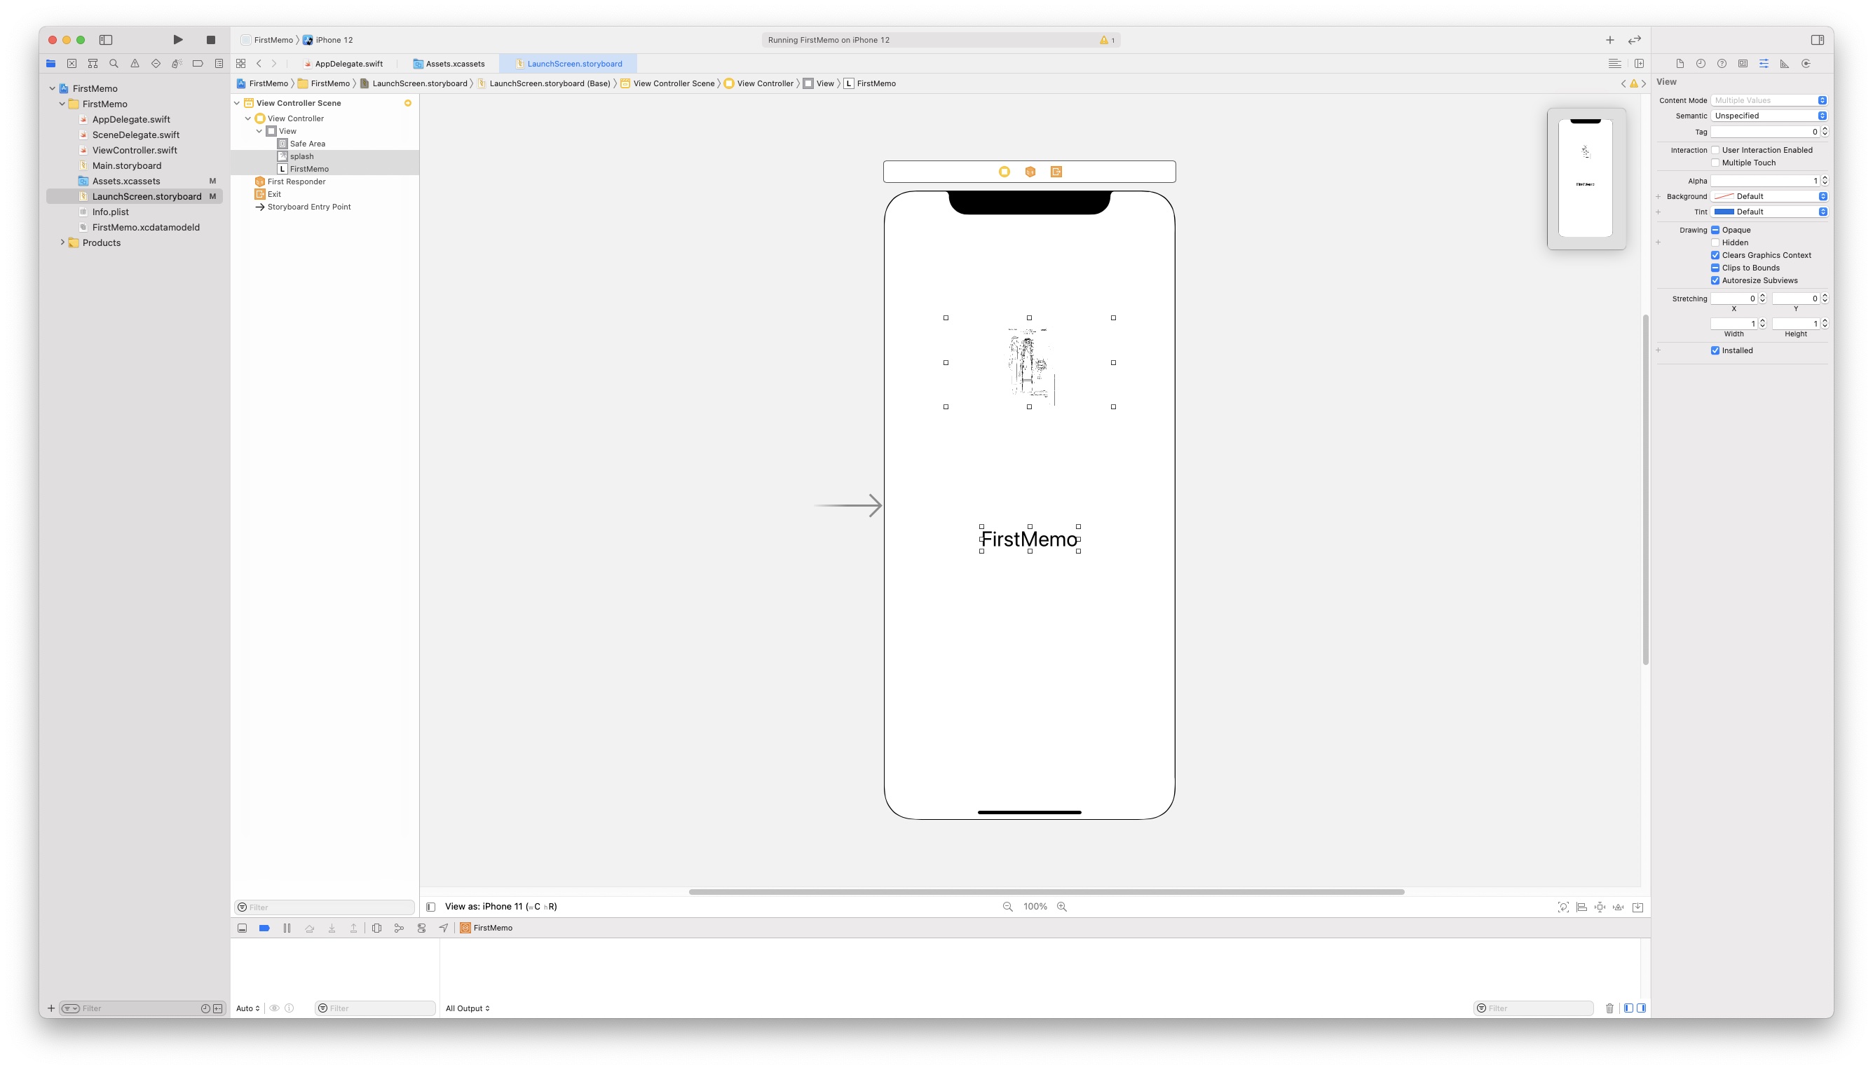The height and width of the screenshot is (1070, 1873).
Task: Open the Size inspector ruler icon
Action: click(1784, 64)
